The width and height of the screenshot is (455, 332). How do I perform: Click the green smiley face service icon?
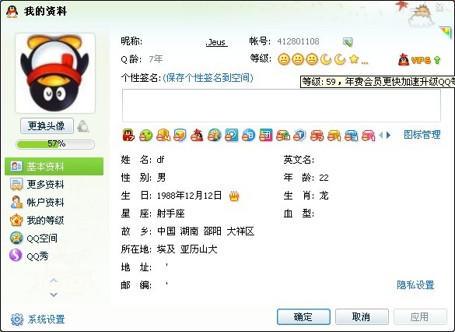click(x=145, y=136)
